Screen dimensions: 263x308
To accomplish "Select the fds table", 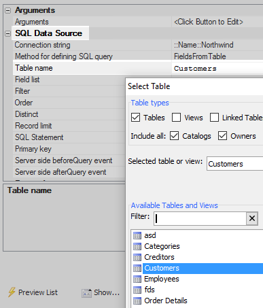I will click(x=150, y=290).
